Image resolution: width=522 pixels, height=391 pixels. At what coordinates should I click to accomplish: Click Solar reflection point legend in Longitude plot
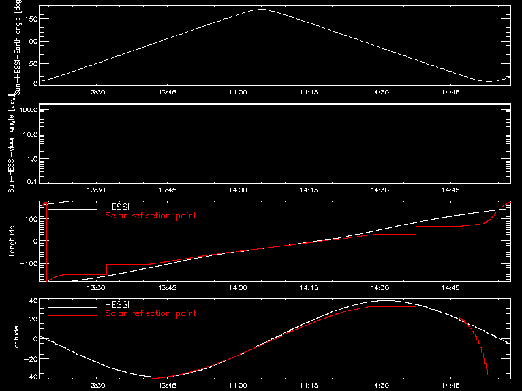coord(151,216)
